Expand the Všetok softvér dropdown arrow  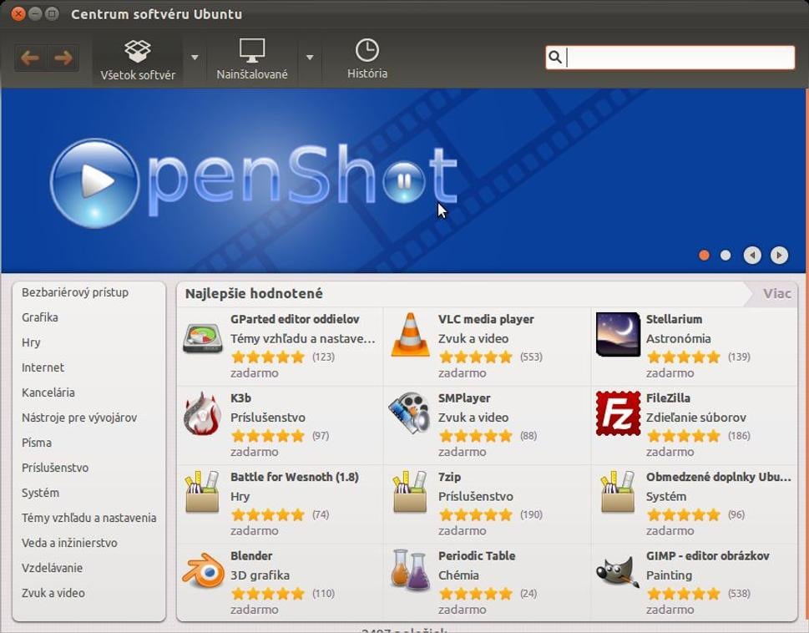[195, 58]
